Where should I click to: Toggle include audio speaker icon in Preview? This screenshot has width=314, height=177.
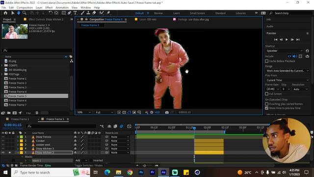pyautogui.click(x=295, y=57)
